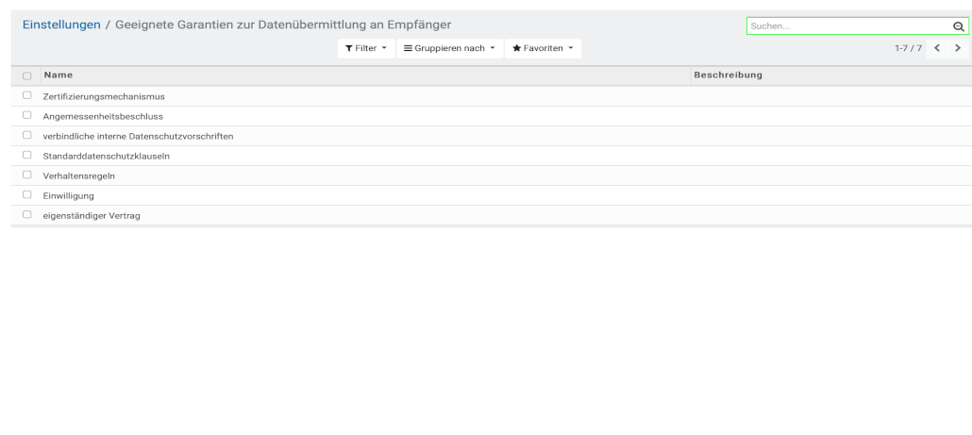972x435 pixels.
Task: Open the Verhaltensregeln record
Action: (79, 176)
